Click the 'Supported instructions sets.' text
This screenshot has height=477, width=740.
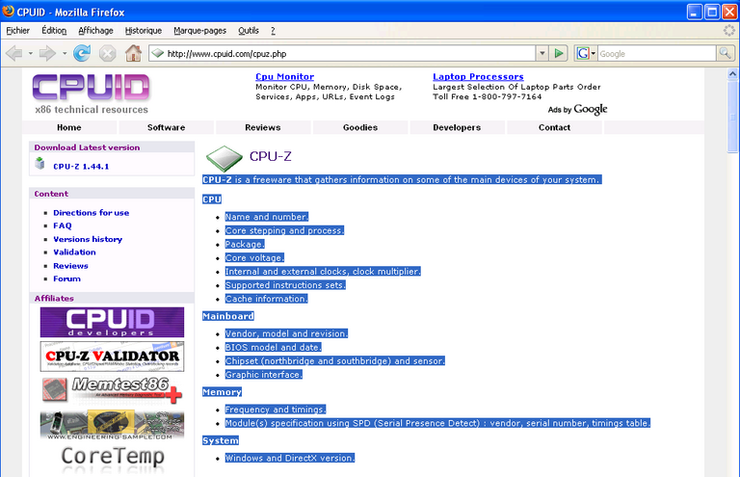(x=285, y=285)
